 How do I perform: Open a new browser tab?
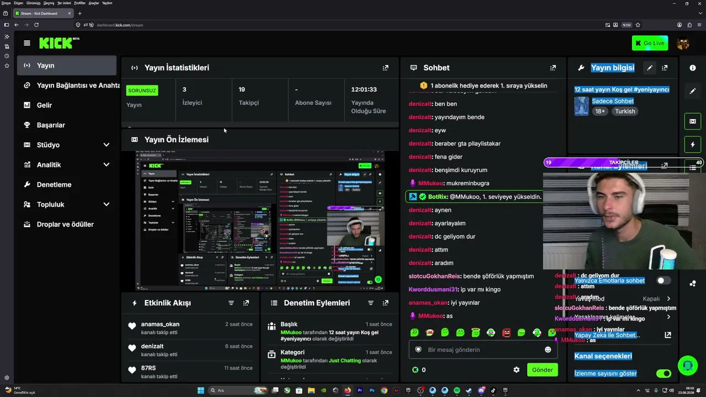79,13
